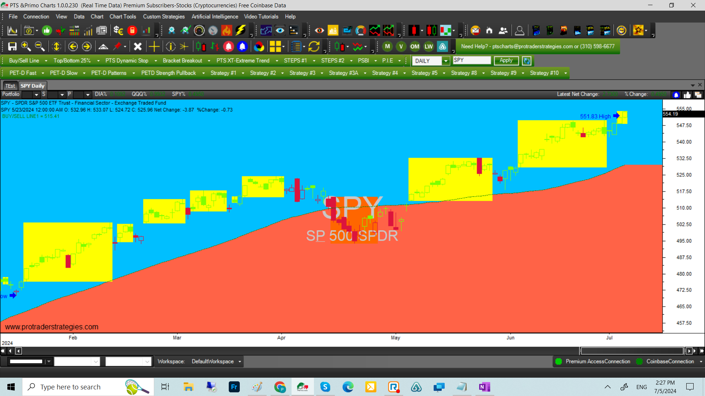The image size is (705, 396).
Task: Click the zoom out magnifier icon
Action: coord(40,47)
